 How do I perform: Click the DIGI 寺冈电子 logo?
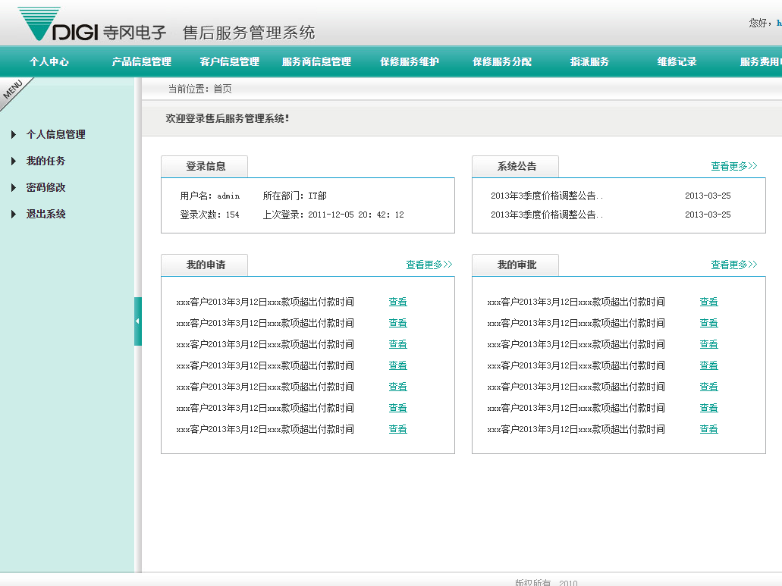tap(93, 24)
